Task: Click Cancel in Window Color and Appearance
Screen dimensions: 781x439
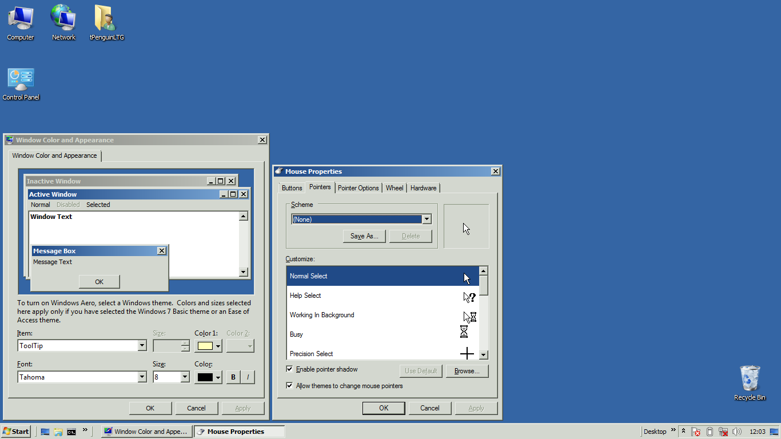Action: [196, 408]
